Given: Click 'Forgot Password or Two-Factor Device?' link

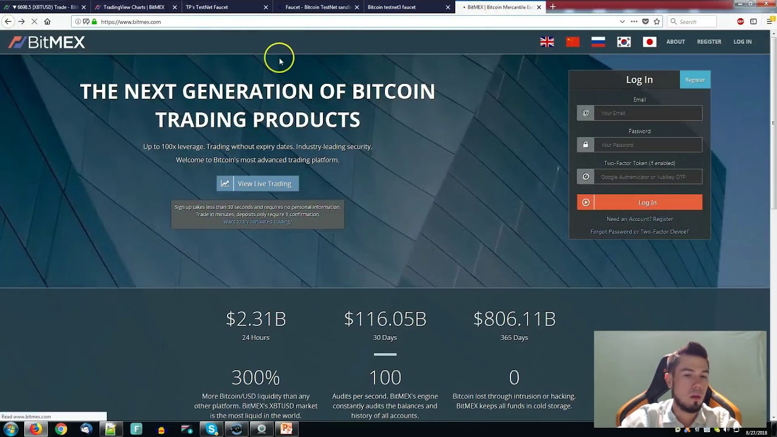Looking at the screenshot, I should coord(639,232).
